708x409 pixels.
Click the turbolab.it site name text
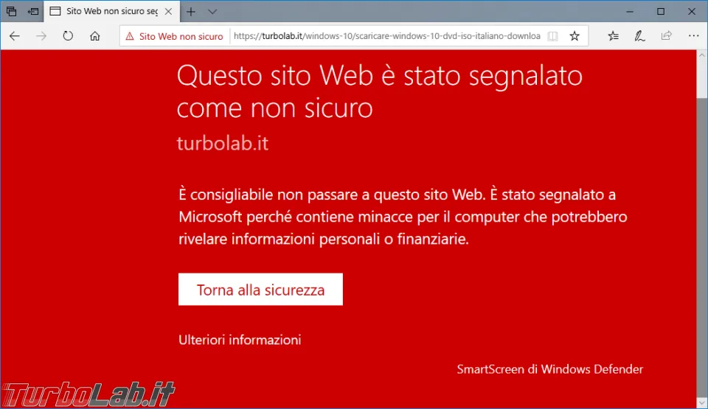pyautogui.click(x=223, y=143)
